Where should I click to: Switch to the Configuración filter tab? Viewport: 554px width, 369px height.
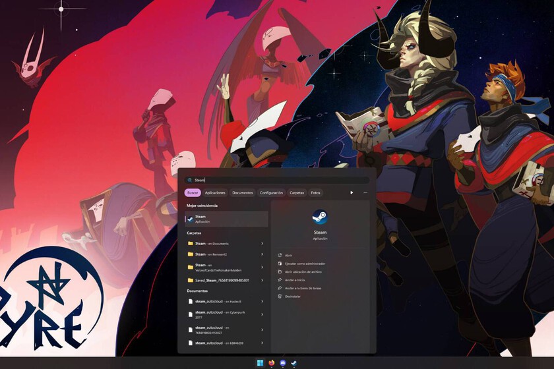(271, 193)
